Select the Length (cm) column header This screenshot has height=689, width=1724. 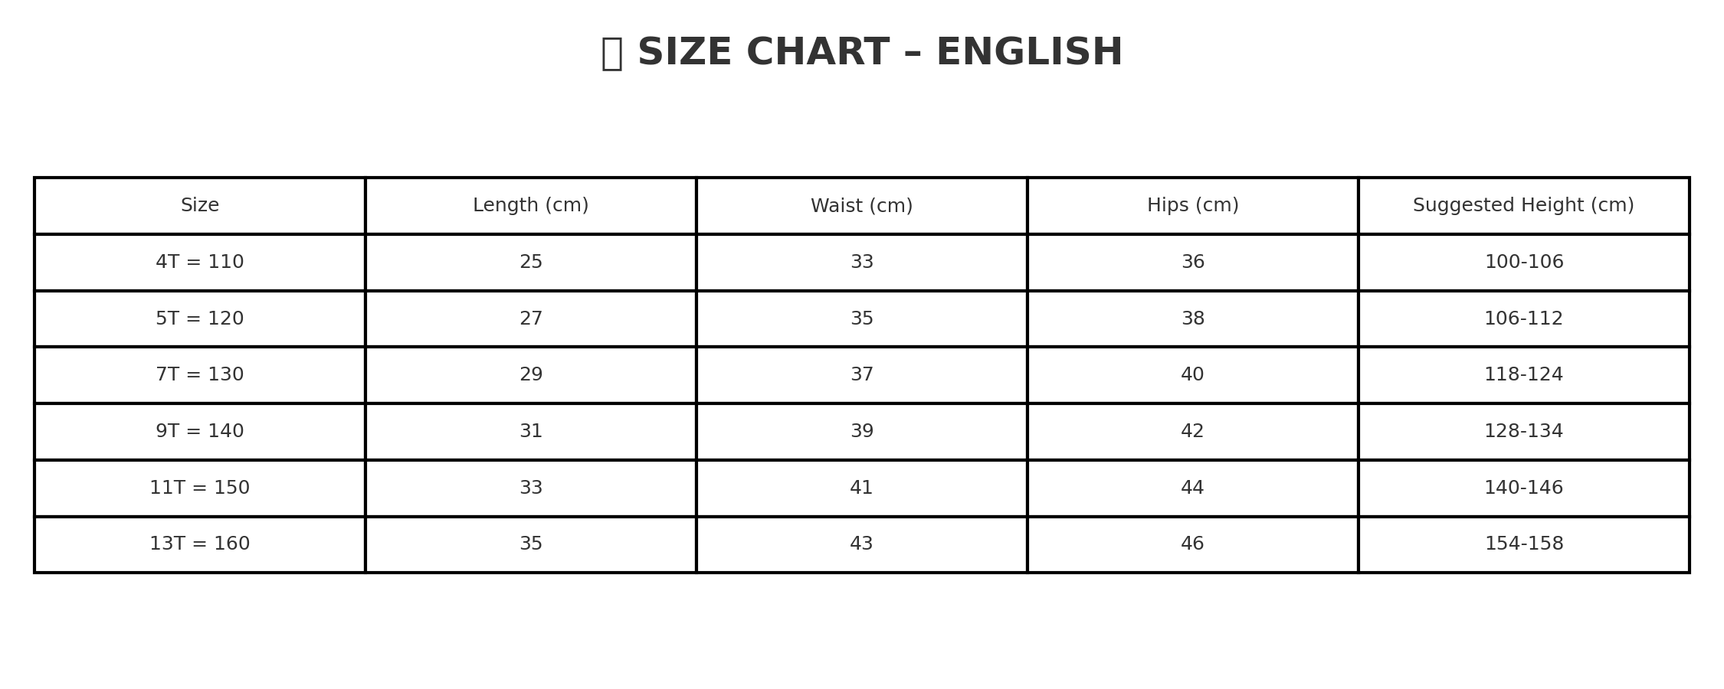click(x=531, y=206)
